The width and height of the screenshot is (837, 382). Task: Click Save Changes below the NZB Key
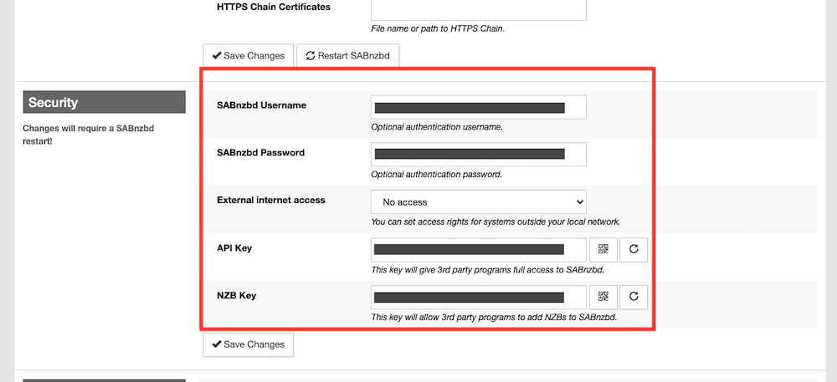tap(248, 344)
